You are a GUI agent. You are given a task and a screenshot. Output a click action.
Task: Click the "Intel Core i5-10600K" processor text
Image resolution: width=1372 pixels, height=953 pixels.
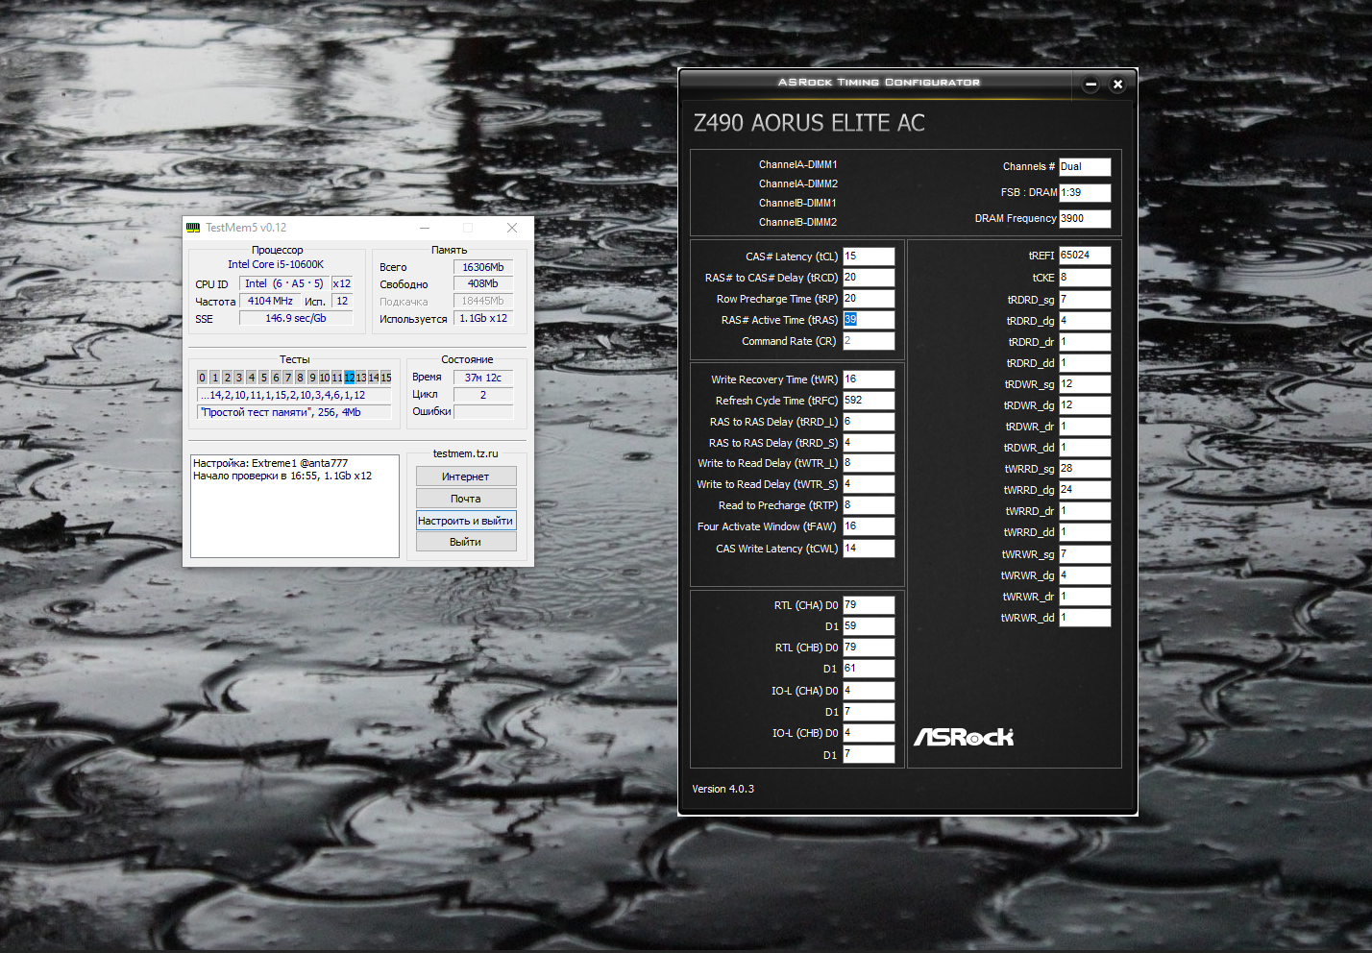point(276,264)
